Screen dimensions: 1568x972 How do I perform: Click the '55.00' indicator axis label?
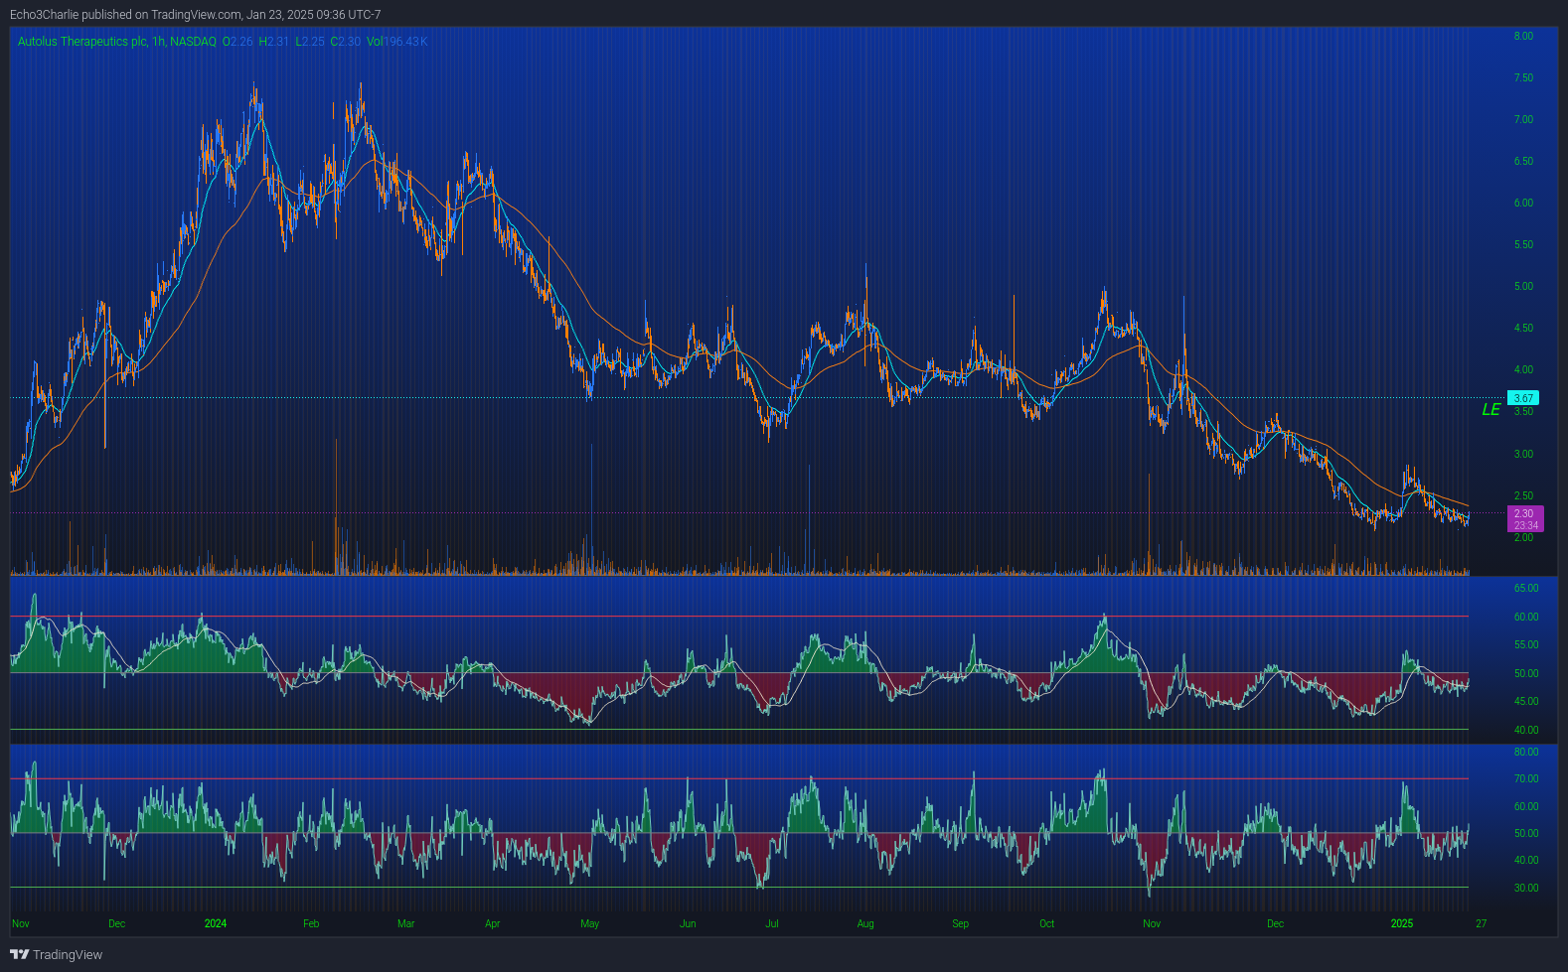click(1526, 644)
